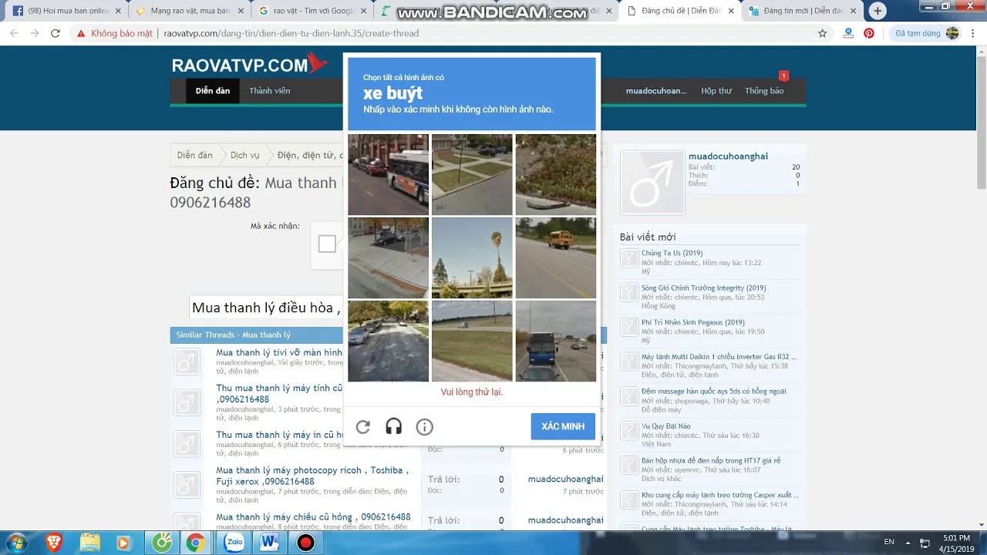Open a new browser tab with plus button
Screen dimensions: 987x555
(x=878, y=11)
